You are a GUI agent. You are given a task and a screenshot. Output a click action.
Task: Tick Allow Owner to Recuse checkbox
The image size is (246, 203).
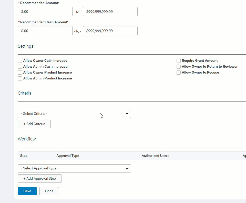[179, 73]
